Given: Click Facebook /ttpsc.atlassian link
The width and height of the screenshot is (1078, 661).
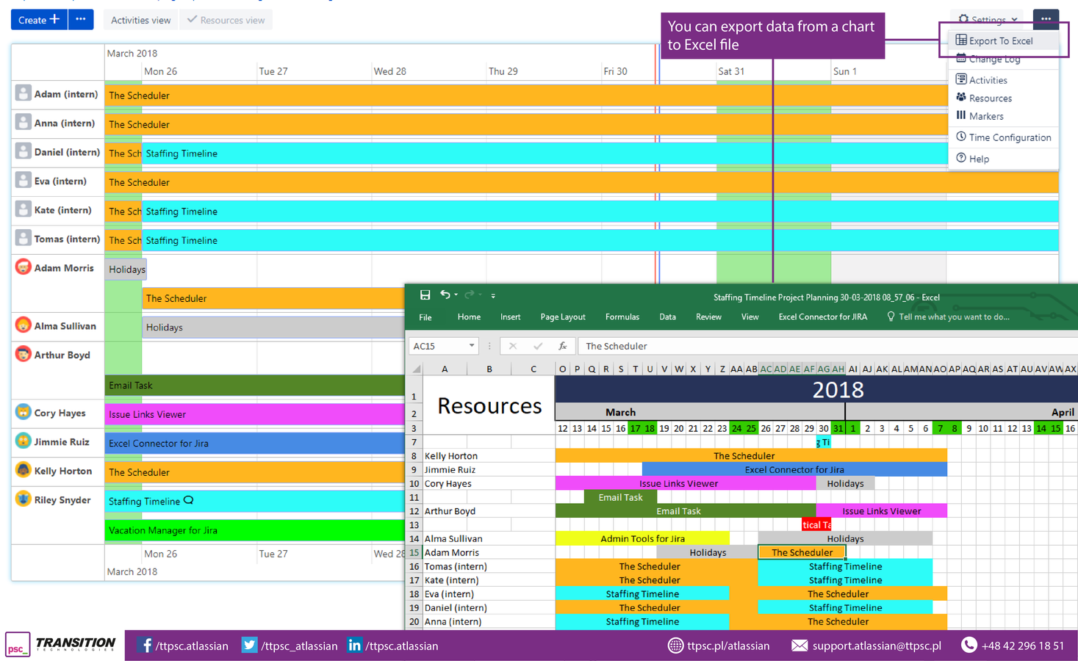Looking at the screenshot, I should (x=184, y=646).
